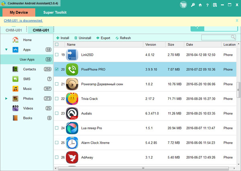Sort the app list by Version column
This screenshot has height=171, width=241.
pos(151,45)
